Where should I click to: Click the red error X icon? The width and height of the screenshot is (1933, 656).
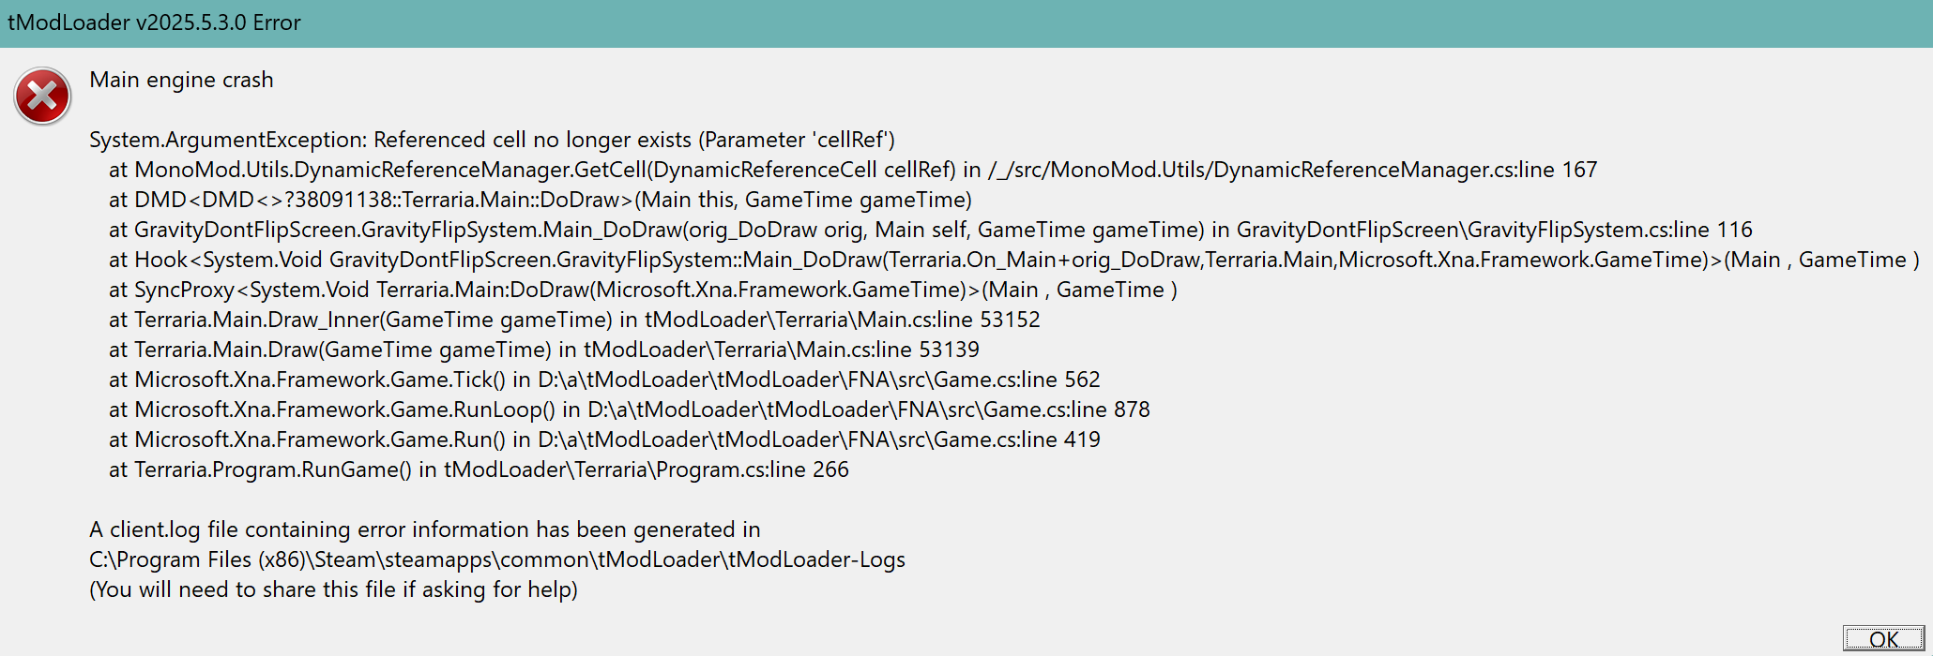point(42,96)
